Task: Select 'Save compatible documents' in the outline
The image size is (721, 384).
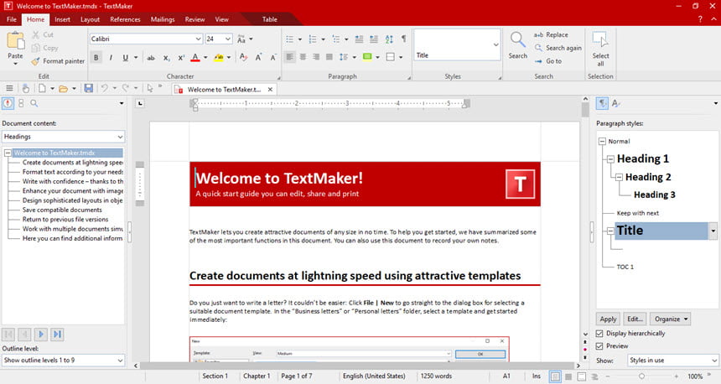Action: pyautogui.click(x=62, y=210)
